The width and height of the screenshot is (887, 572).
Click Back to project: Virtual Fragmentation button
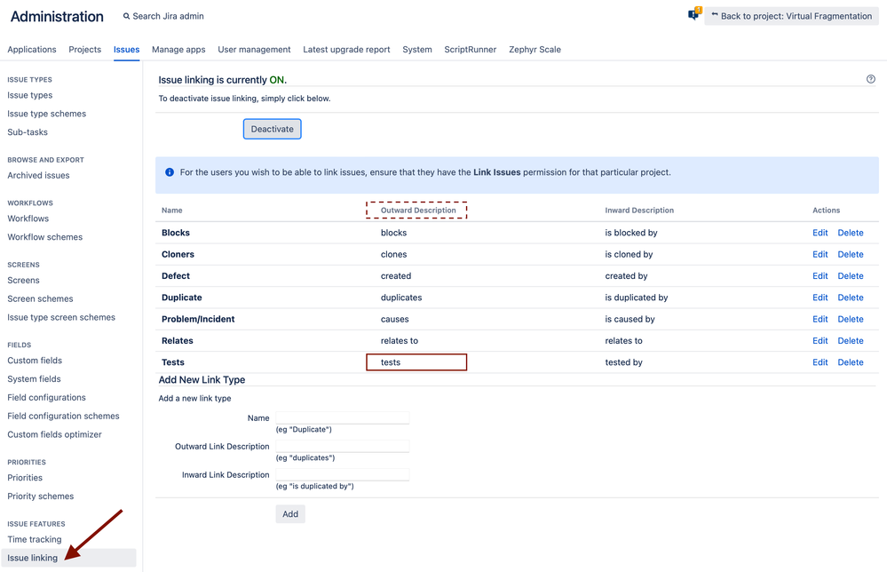[x=791, y=16]
